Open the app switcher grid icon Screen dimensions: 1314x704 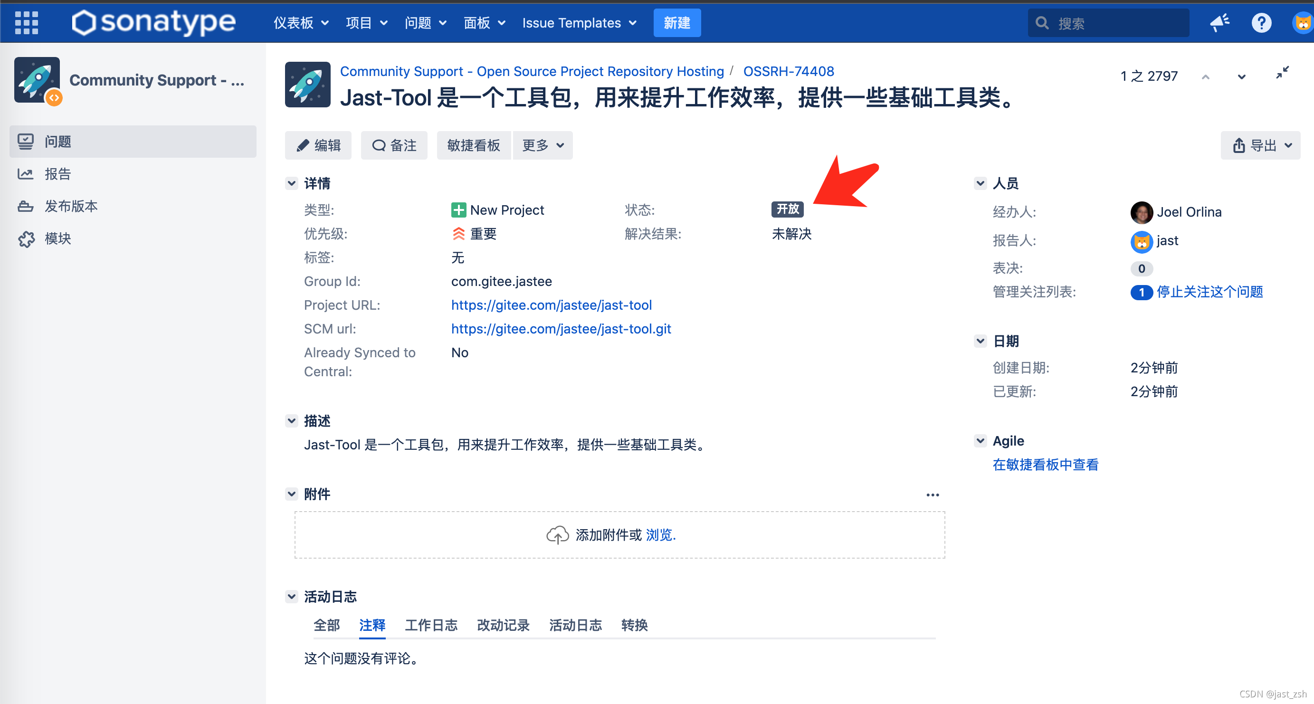(x=27, y=22)
